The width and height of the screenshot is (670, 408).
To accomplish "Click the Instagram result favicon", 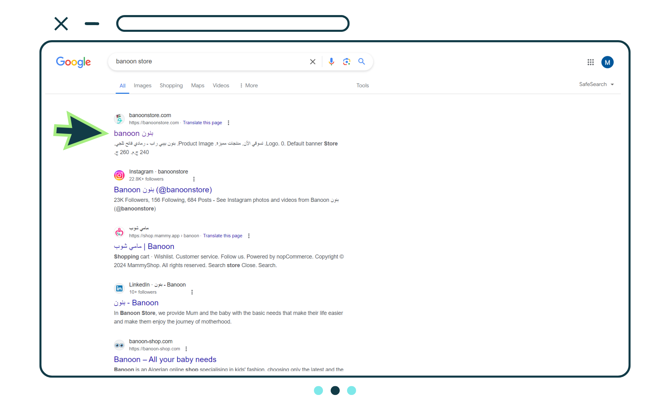I will (119, 175).
